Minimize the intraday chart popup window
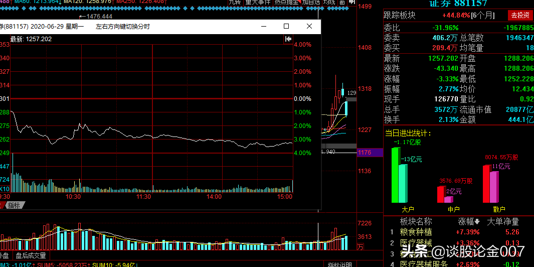Image resolution: width=534 pixels, height=267 pixels. 264,26
